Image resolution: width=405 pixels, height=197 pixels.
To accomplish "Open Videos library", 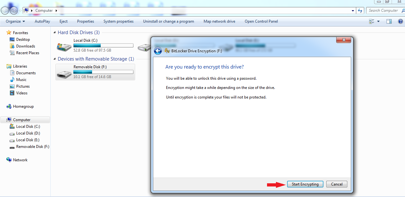I will pos(22,93).
